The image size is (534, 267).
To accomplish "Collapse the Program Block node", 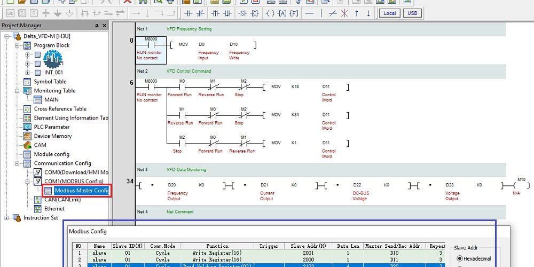I will pyautogui.click(x=17, y=45).
